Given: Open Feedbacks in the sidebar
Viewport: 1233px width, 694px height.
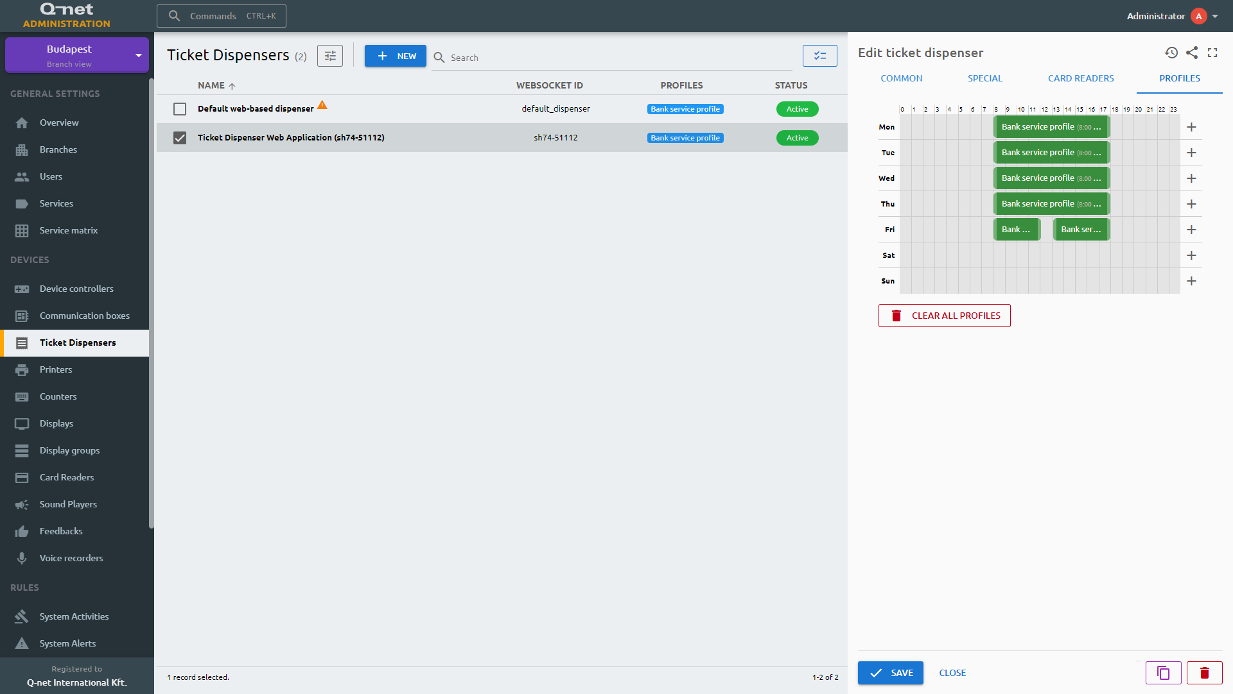Looking at the screenshot, I should pyautogui.click(x=74, y=531).
